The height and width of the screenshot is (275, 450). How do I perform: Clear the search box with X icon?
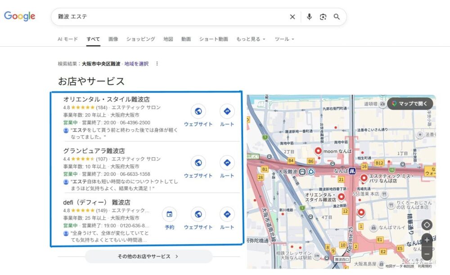point(292,17)
